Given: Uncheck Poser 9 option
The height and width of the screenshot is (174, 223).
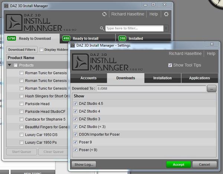Looking at the screenshot, I should click(75, 142).
